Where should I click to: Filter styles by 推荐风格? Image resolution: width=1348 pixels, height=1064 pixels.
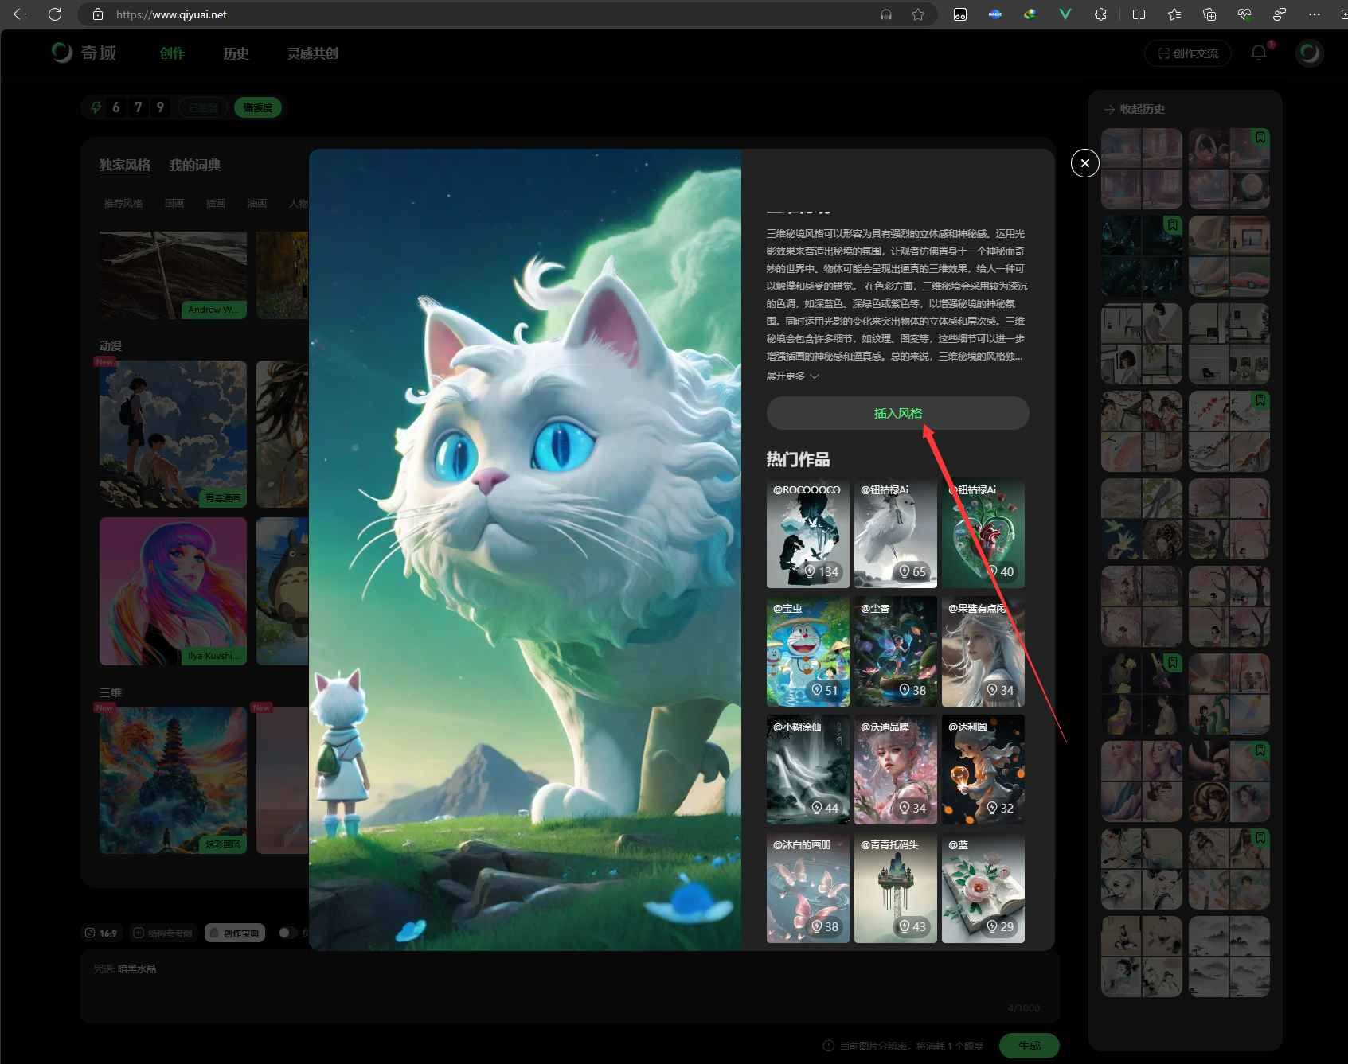coord(123,204)
